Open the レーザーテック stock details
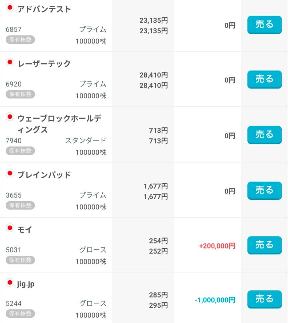Viewport: 288px width, 323px height. click(44, 64)
